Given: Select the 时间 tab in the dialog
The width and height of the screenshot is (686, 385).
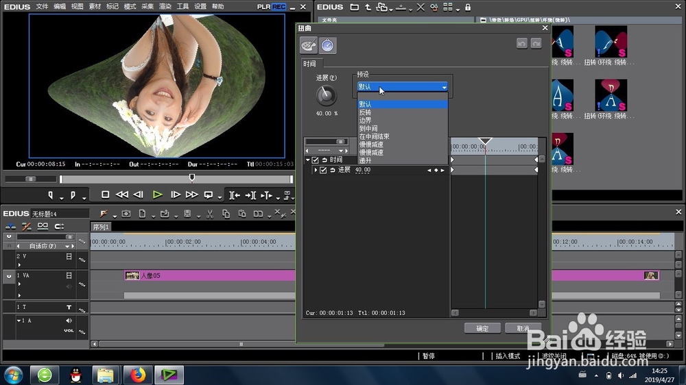Looking at the screenshot, I should click(x=310, y=64).
